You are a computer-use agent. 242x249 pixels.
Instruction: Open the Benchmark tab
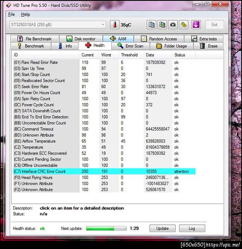click(31, 46)
